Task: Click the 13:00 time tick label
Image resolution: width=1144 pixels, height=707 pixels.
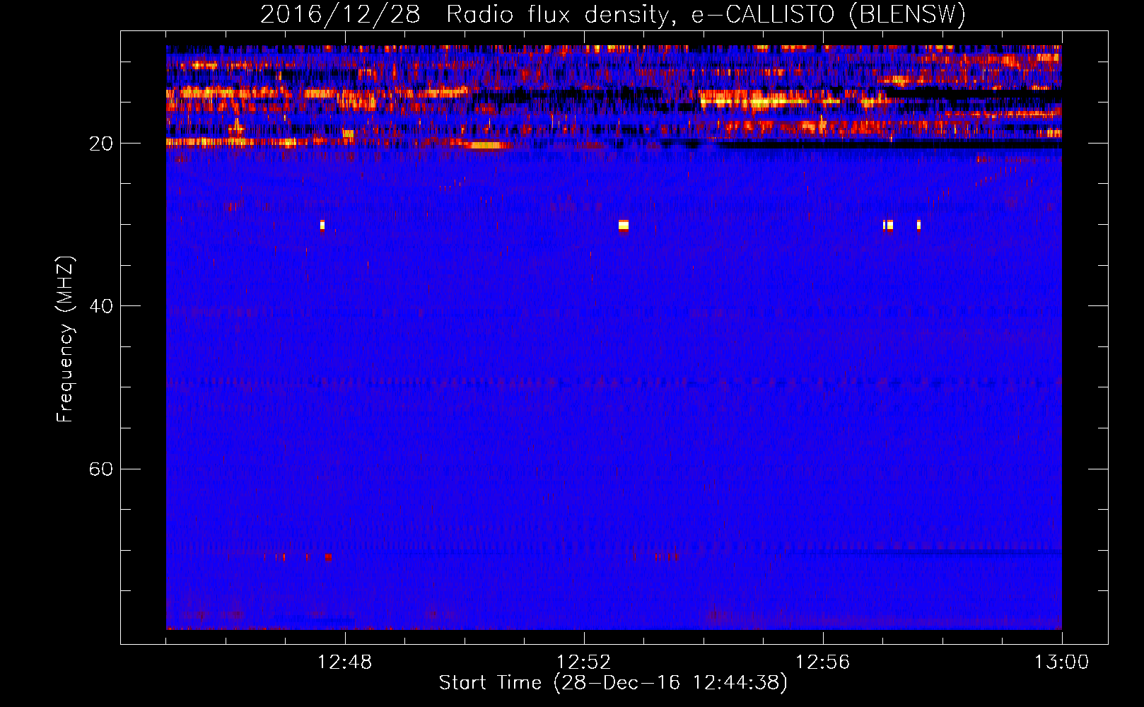Action: pyautogui.click(x=1062, y=662)
